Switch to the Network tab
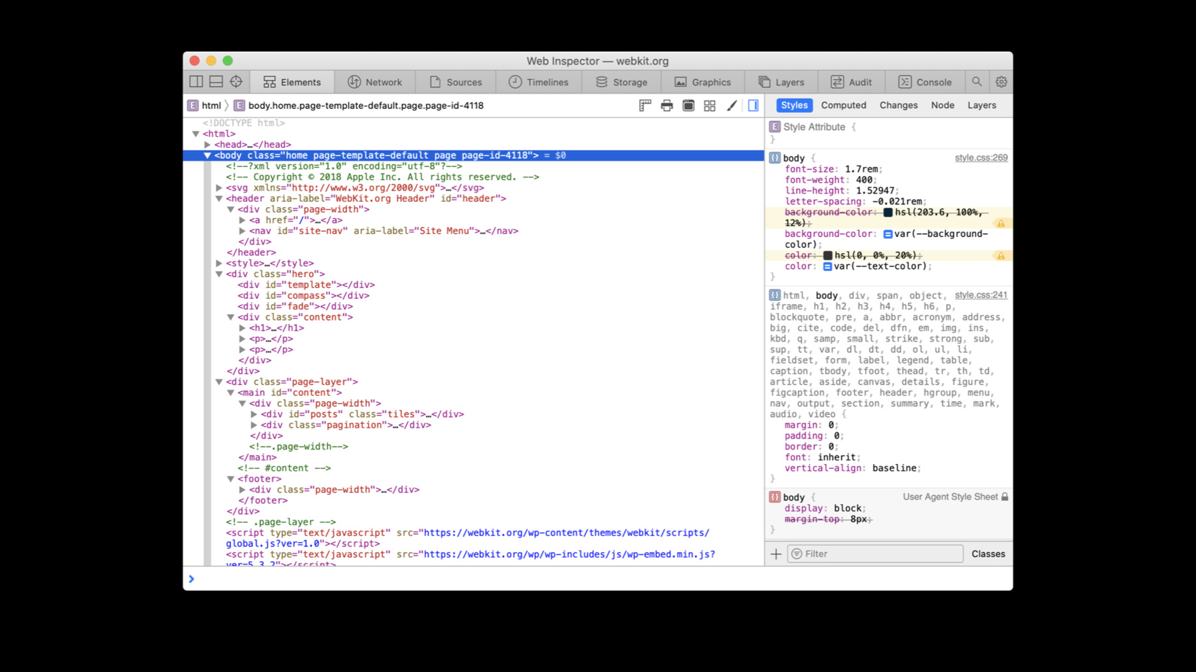The width and height of the screenshot is (1196, 672). [375, 82]
